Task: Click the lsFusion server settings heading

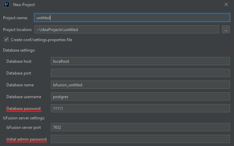Action: [24, 118]
